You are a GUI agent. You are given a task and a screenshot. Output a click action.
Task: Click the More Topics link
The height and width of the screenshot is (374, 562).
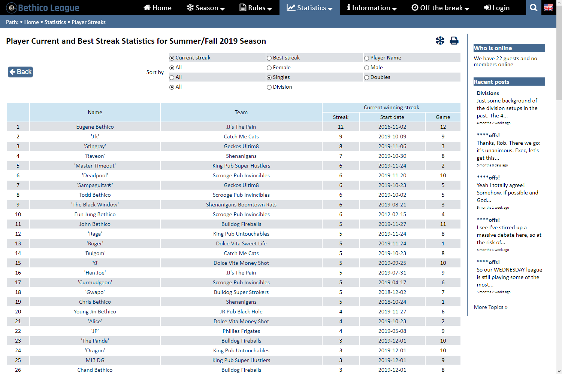[490, 307]
